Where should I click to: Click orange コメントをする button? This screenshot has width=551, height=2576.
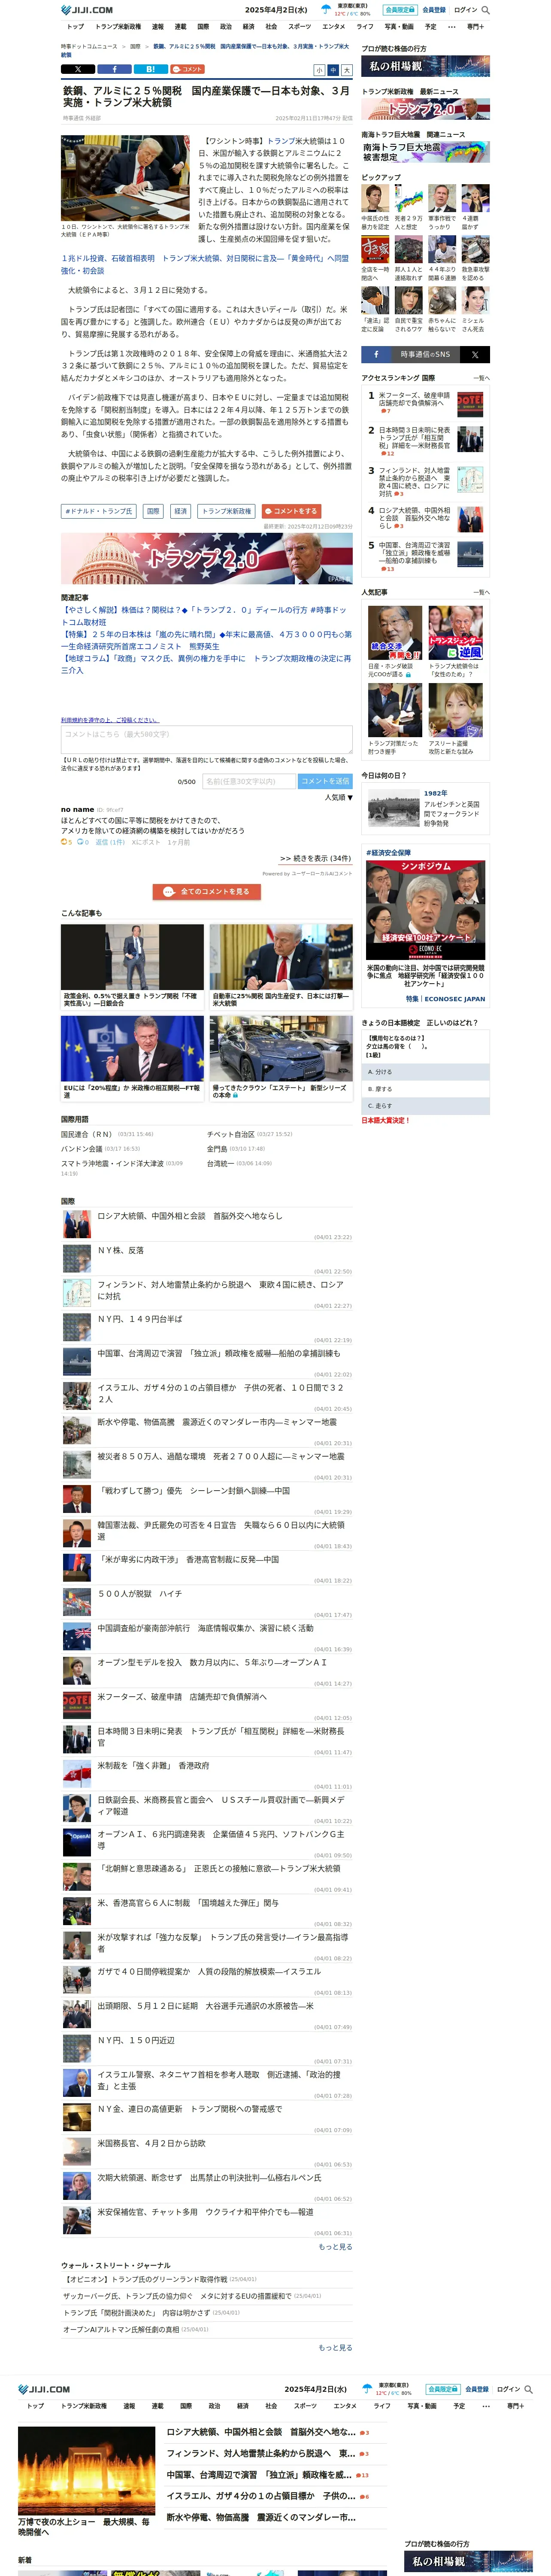[291, 511]
